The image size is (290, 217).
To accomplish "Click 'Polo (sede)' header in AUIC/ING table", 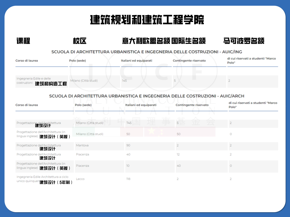I will tap(78, 61).
